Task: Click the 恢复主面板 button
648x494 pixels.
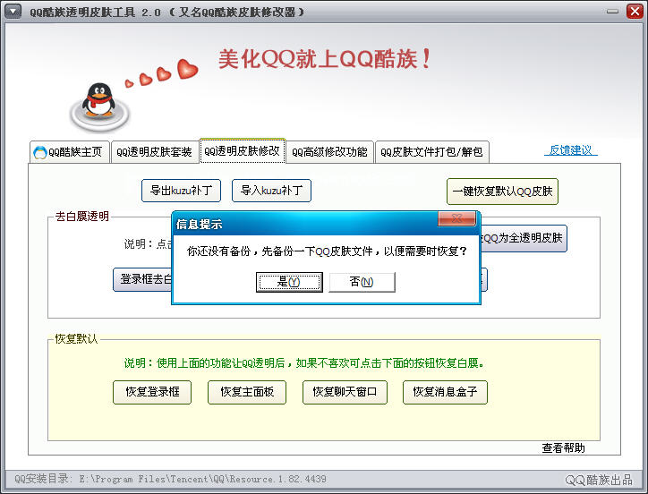Action: click(x=247, y=392)
